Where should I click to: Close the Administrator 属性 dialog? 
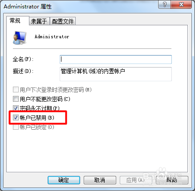(181, 4)
